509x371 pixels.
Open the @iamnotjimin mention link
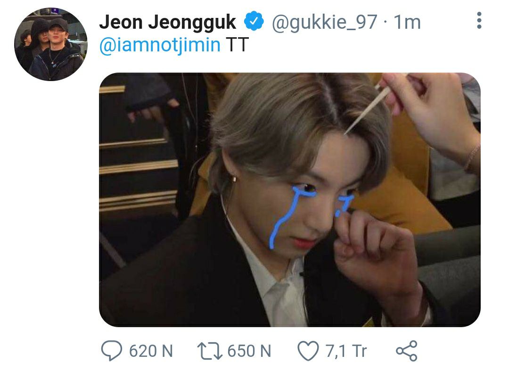pos(160,45)
